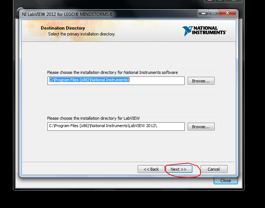
Task: Click the National Instruments software directory label
Action: click(x=113, y=72)
